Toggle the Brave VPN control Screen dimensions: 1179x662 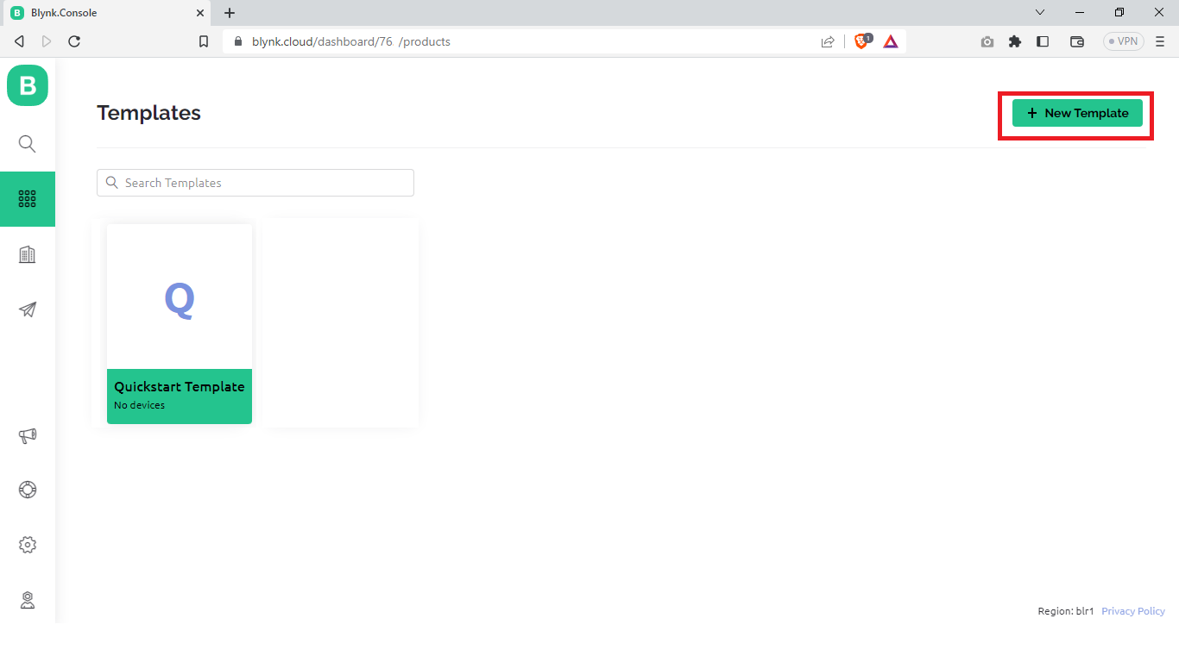[x=1122, y=41]
